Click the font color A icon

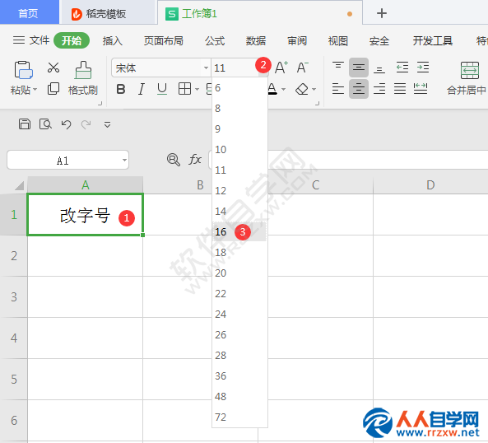click(272, 89)
